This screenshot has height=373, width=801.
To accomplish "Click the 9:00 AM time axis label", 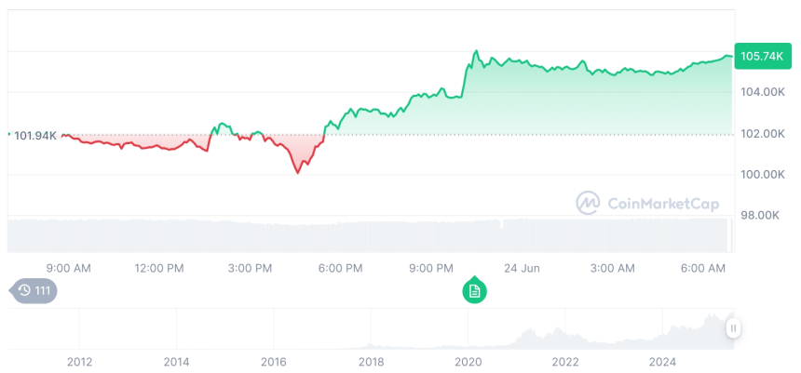I will pyautogui.click(x=68, y=268).
